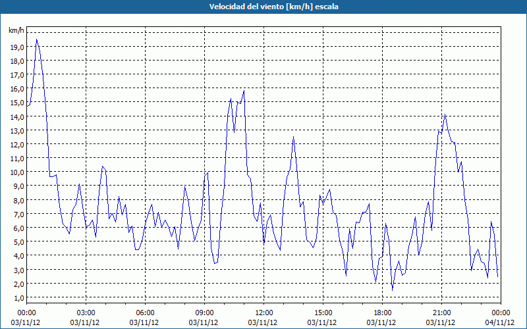
Task: Select the '13,0' y-axis value
Action: coord(17,130)
